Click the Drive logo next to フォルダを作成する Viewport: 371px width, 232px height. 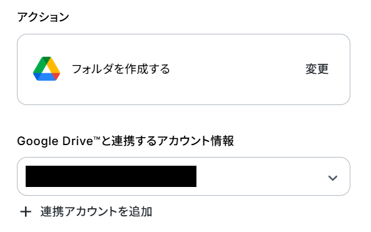(x=47, y=69)
